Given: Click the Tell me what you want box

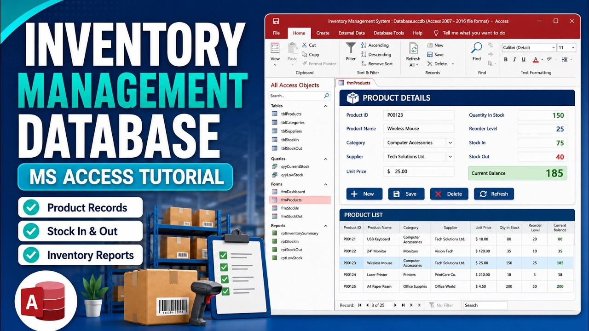Looking at the screenshot, I should click(x=474, y=33).
